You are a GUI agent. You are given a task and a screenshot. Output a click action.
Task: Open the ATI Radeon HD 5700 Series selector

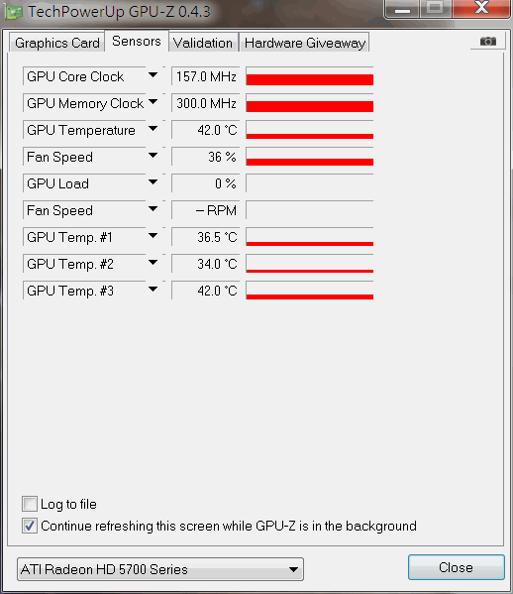click(160, 569)
